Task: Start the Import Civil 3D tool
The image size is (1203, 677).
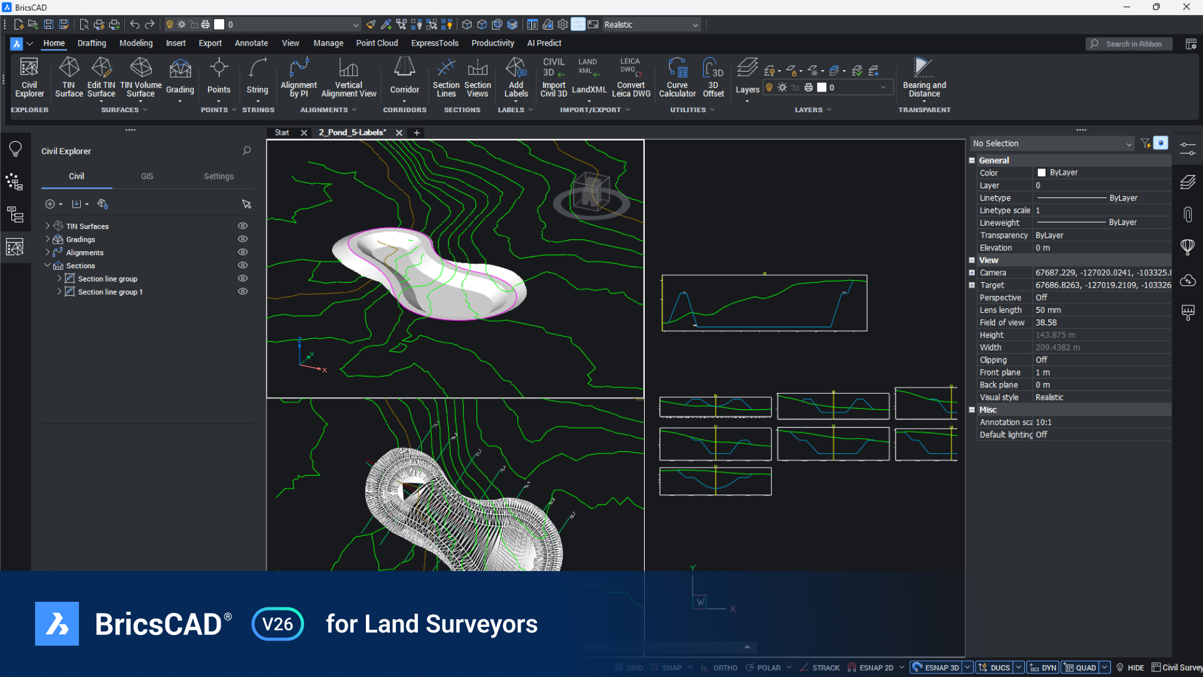Action: point(553,76)
